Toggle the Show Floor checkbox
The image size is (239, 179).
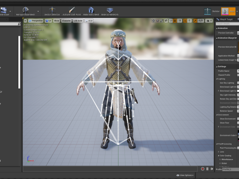coord(238,123)
